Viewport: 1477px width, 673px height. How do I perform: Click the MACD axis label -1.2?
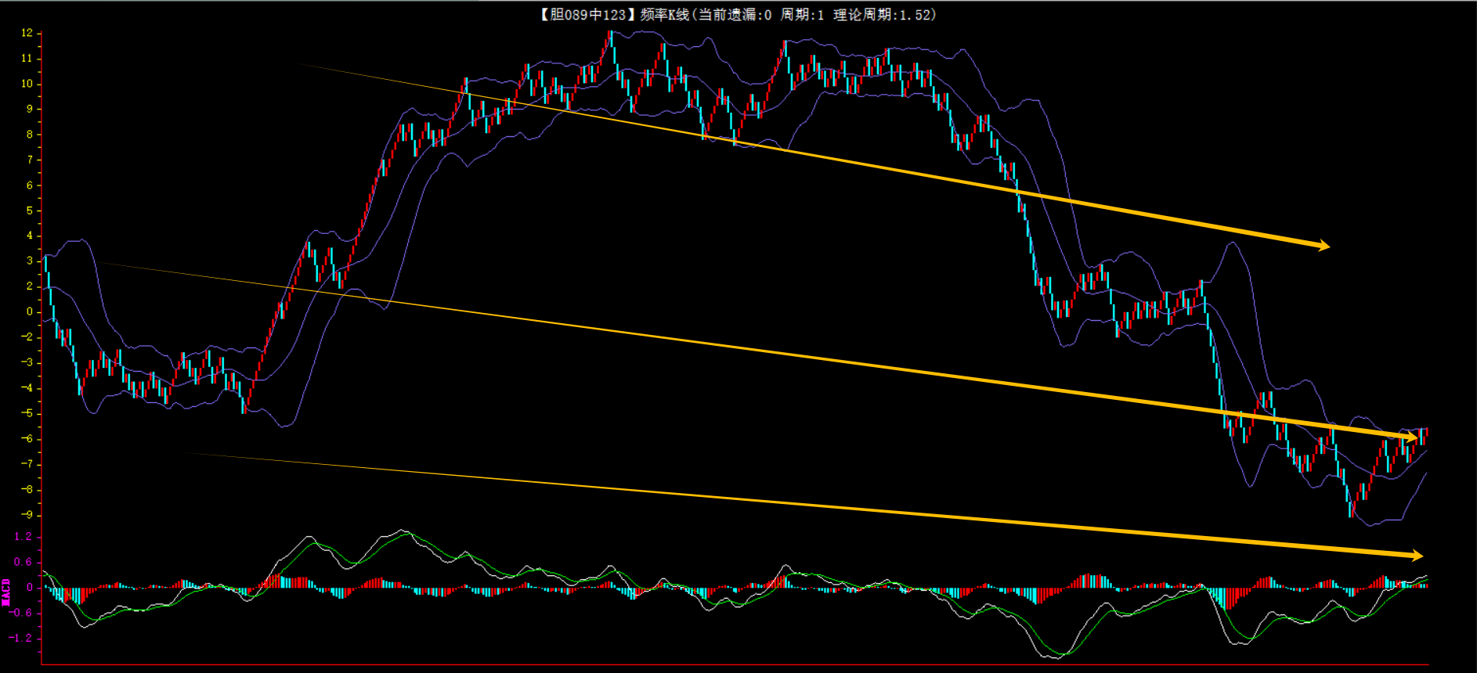click(21, 638)
